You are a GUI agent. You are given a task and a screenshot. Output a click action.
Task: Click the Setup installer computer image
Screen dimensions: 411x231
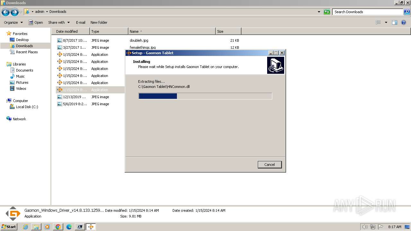(x=275, y=65)
